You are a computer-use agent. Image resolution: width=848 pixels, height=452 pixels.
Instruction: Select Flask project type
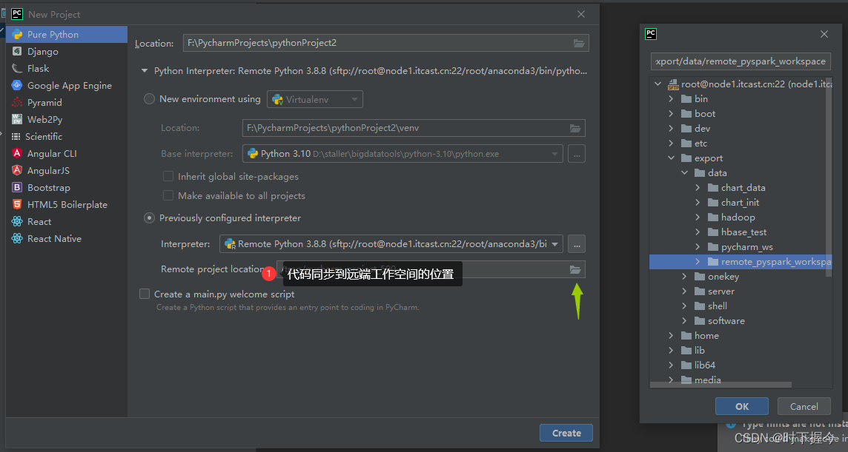[67, 69]
